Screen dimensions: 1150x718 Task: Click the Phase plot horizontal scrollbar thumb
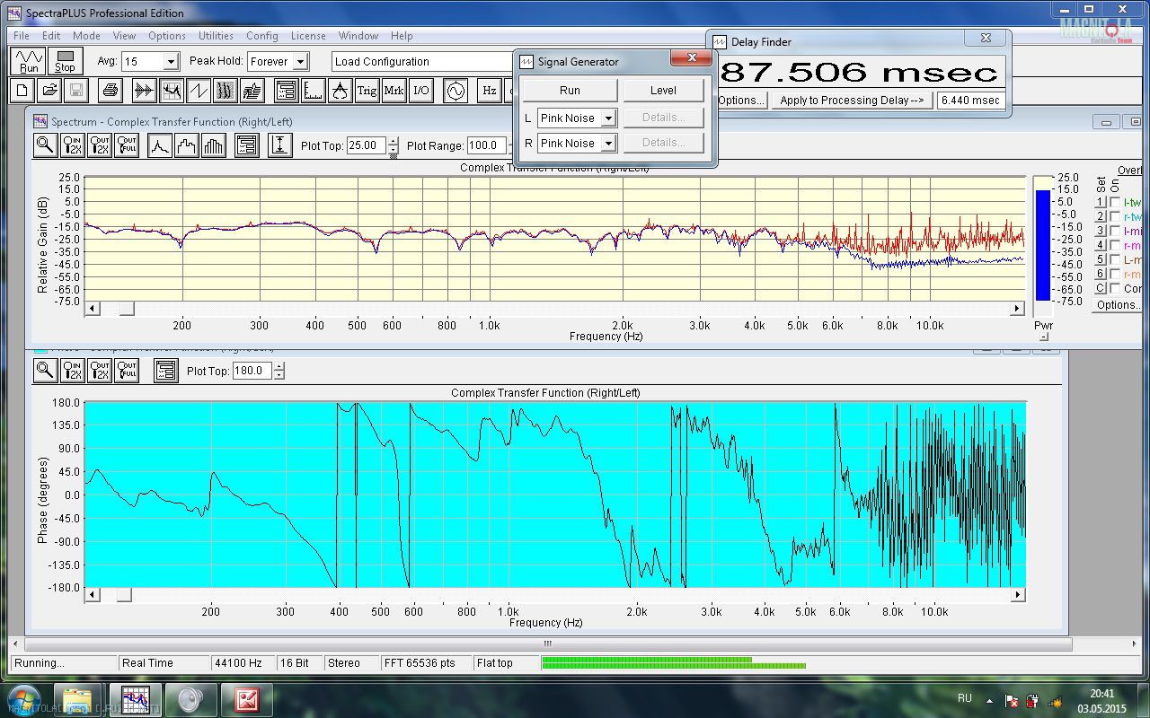coord(124,594)
